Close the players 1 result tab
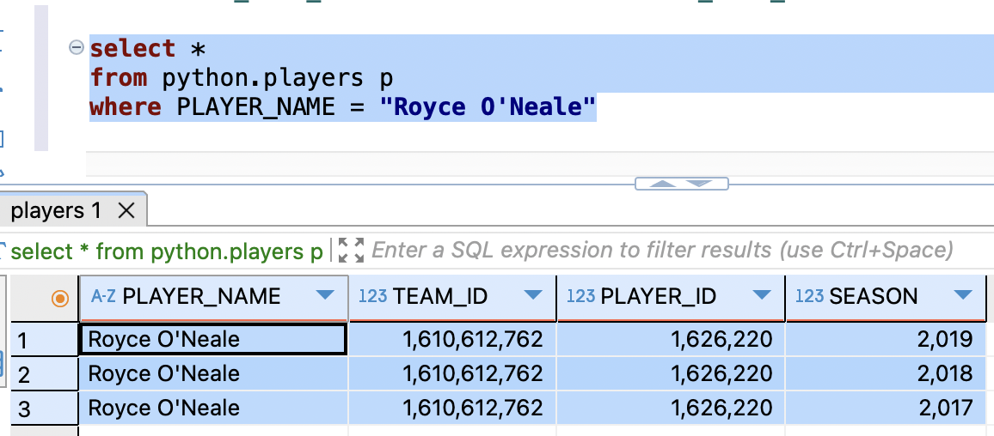 pos(126,211)
